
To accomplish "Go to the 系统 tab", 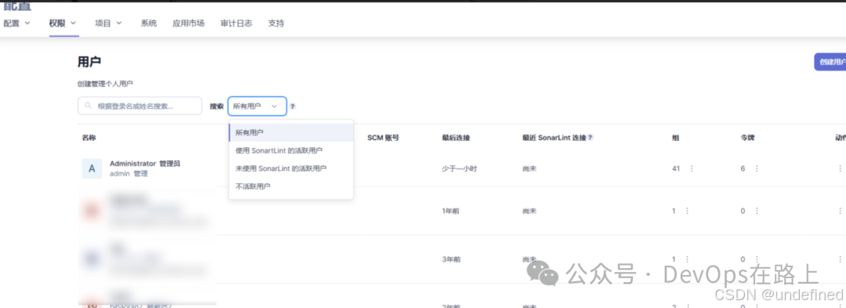I will pyautogui.click(x=148, y=24).
